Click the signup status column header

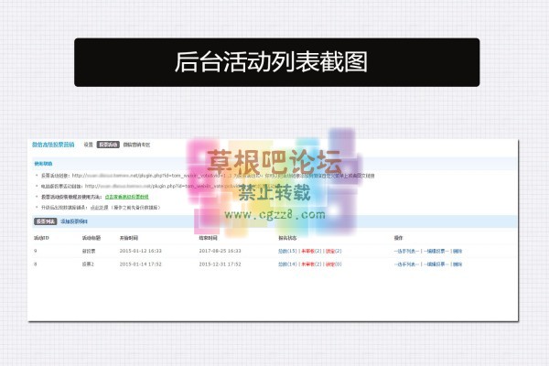(287, 238)
